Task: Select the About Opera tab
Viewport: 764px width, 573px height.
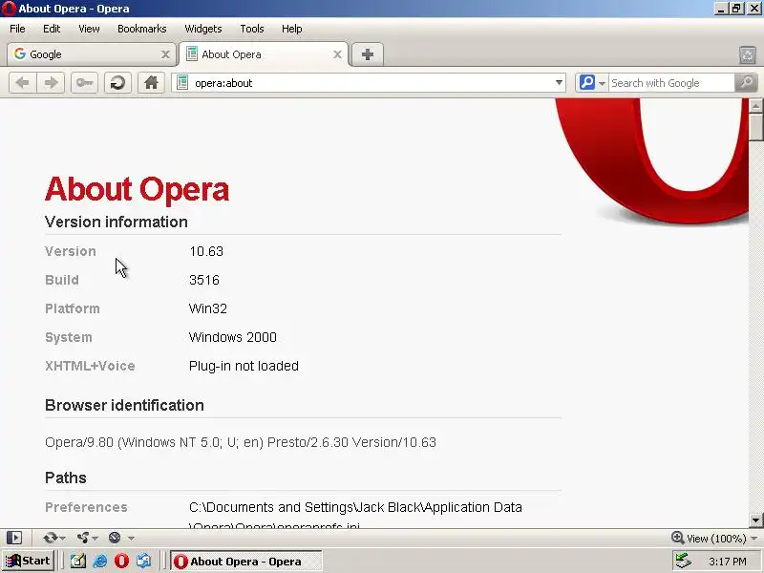Action: coord(264,54)
